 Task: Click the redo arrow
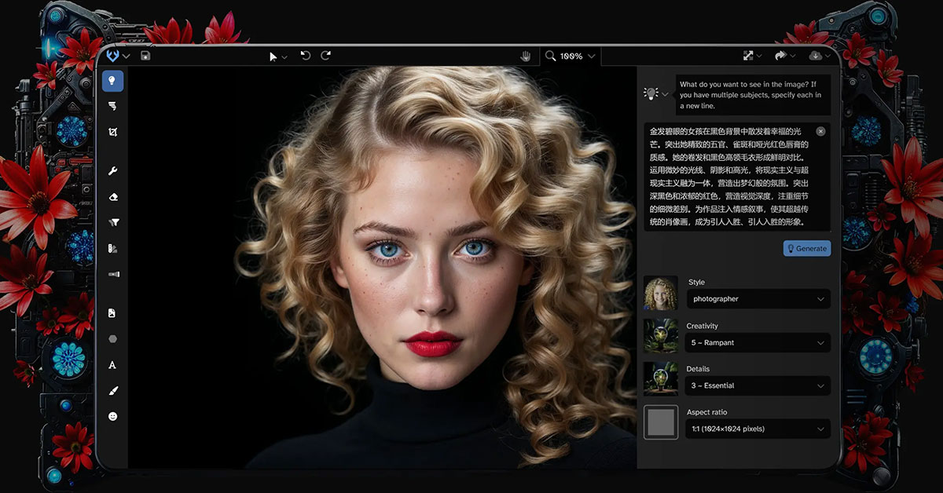tap(325, 56)
